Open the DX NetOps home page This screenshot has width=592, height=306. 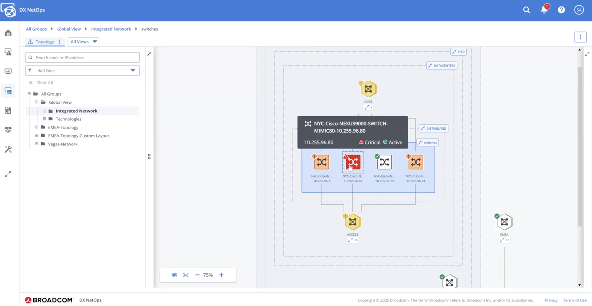8,33
